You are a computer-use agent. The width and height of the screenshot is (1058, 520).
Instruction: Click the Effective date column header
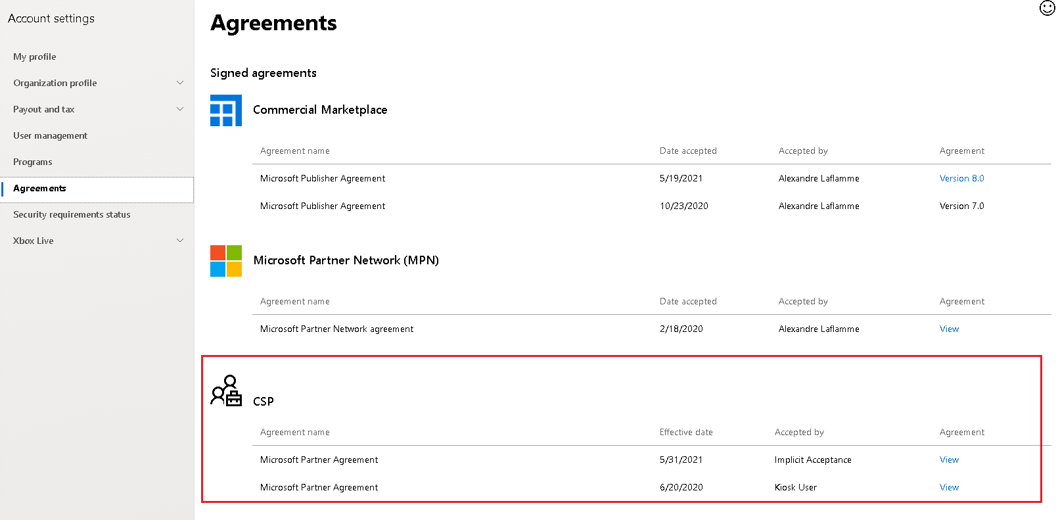click(x=686, y=432)
